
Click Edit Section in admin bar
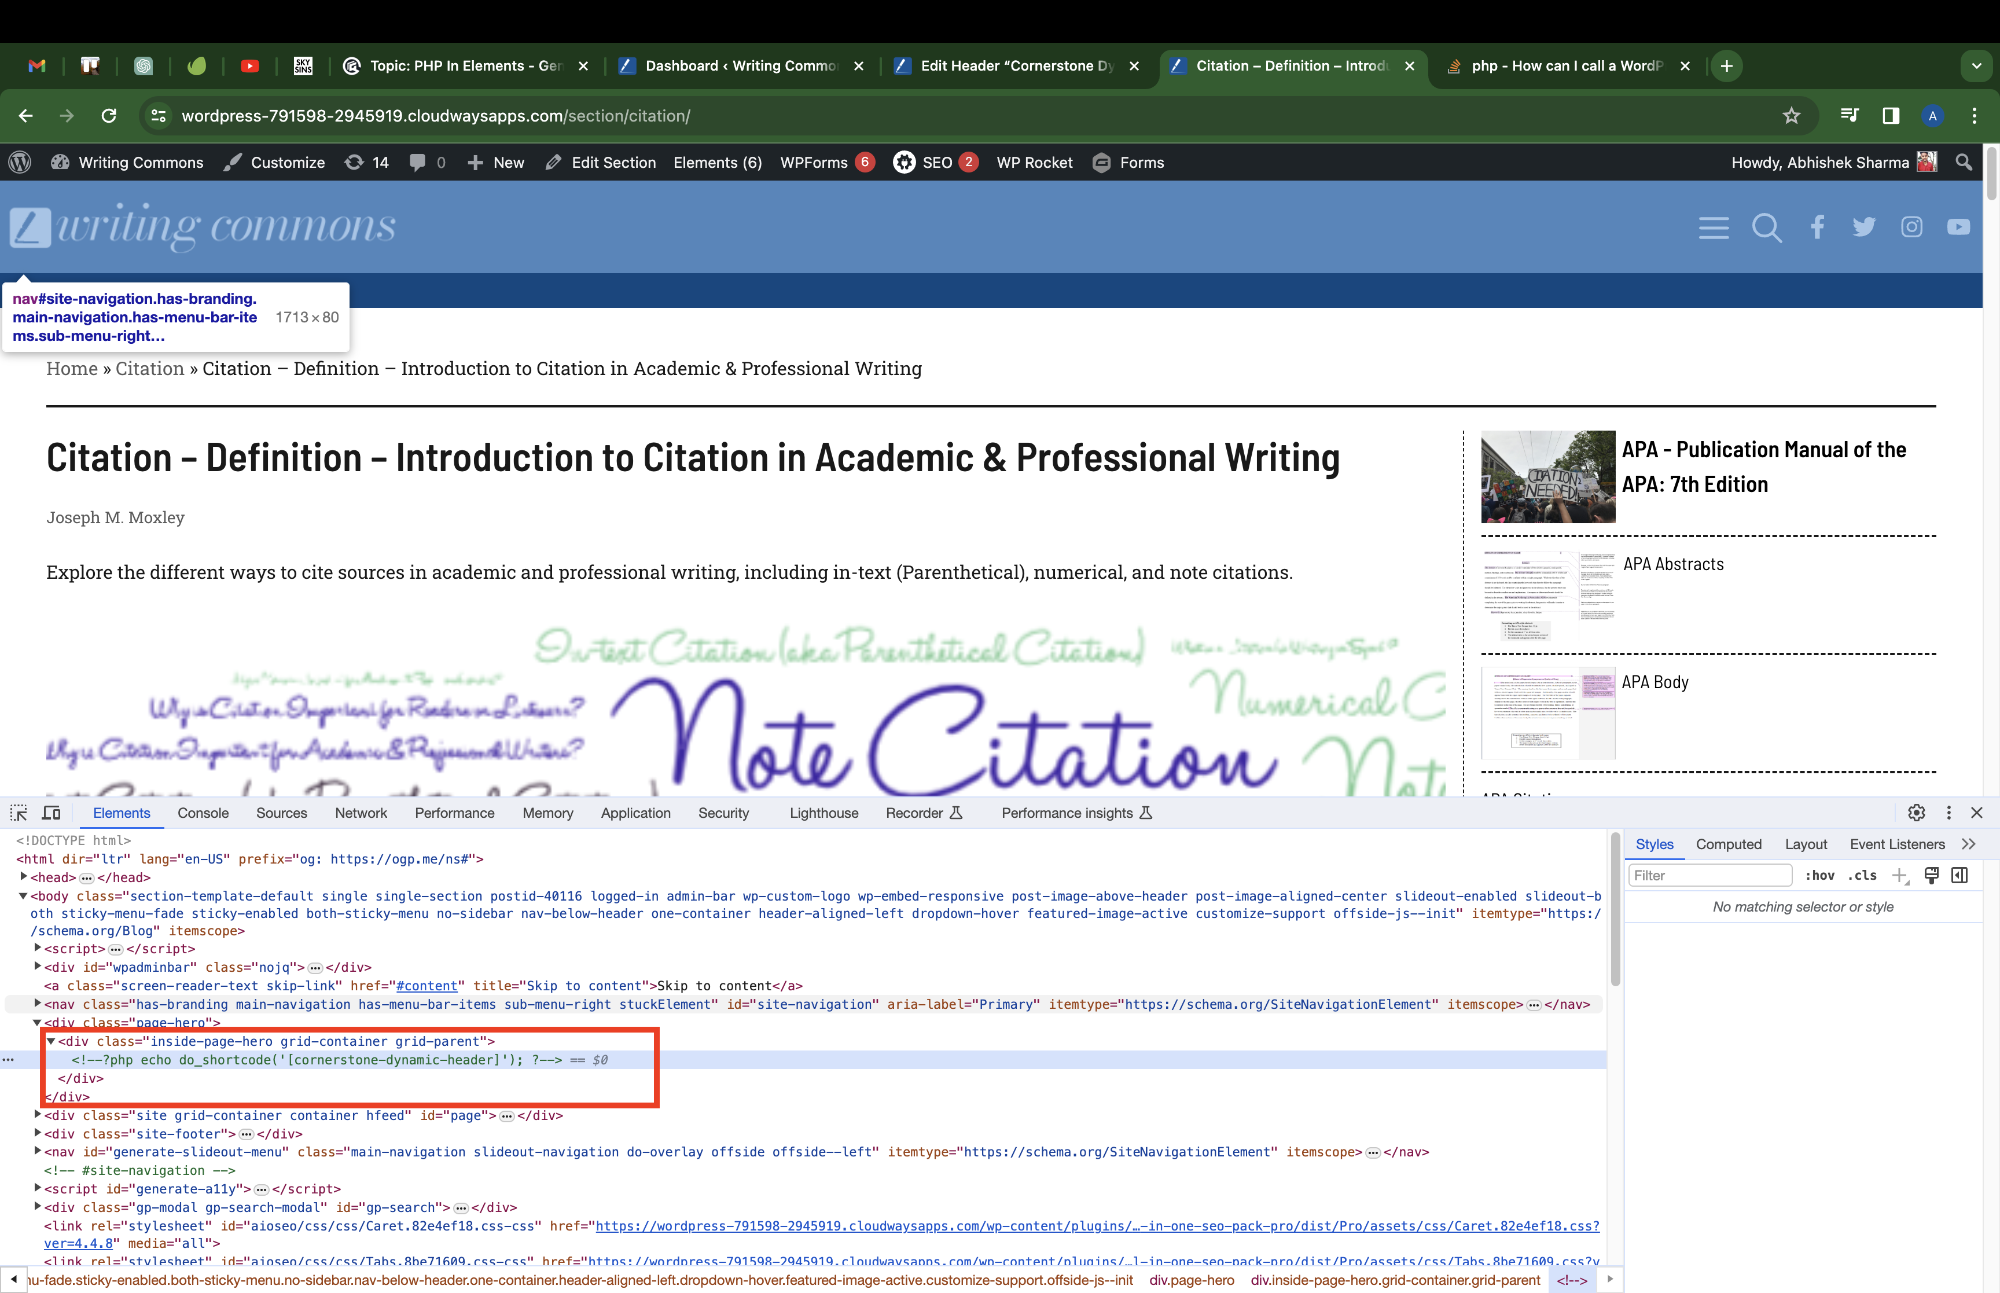(601, 162)
